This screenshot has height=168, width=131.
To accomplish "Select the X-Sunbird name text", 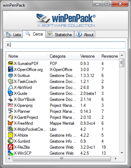I will [x=22, y=141].
